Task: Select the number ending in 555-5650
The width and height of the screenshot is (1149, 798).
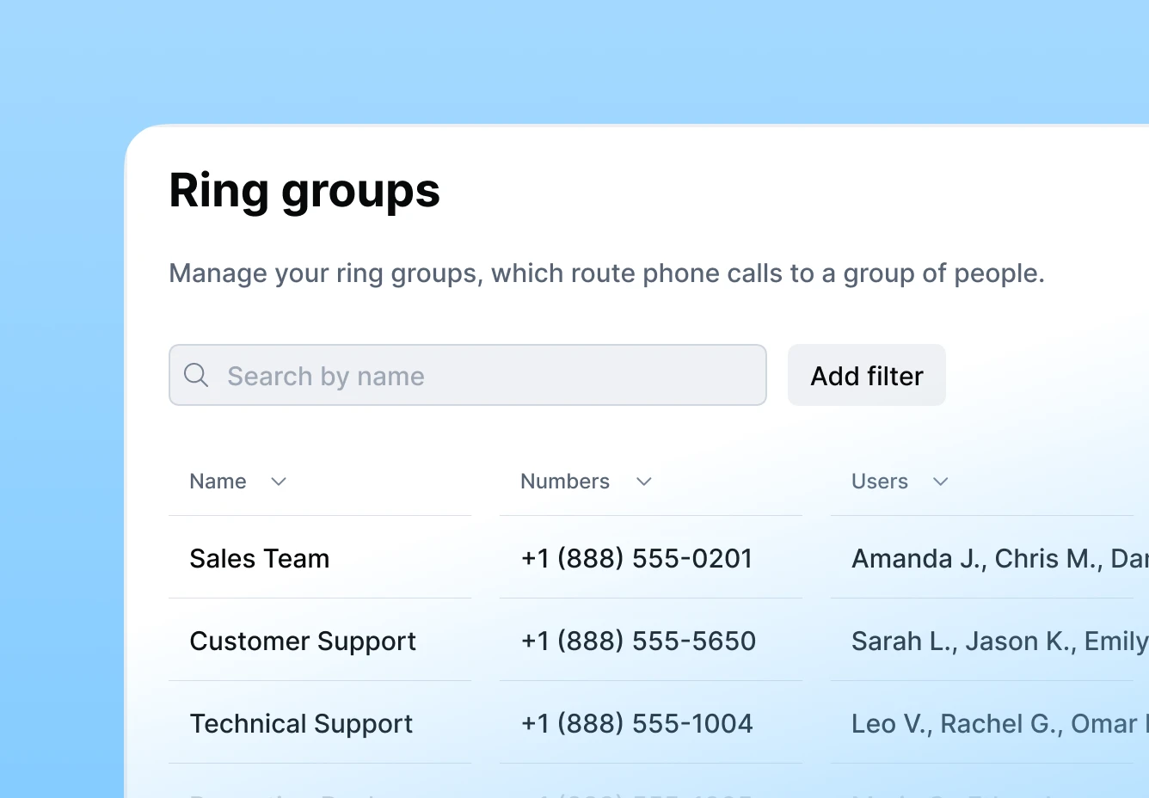Action: coord(638,641)
